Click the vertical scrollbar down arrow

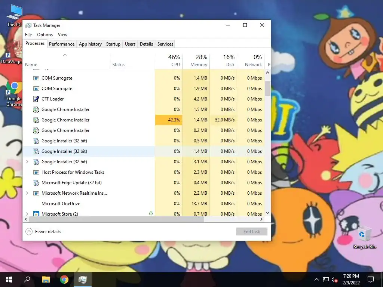(267, 213)
